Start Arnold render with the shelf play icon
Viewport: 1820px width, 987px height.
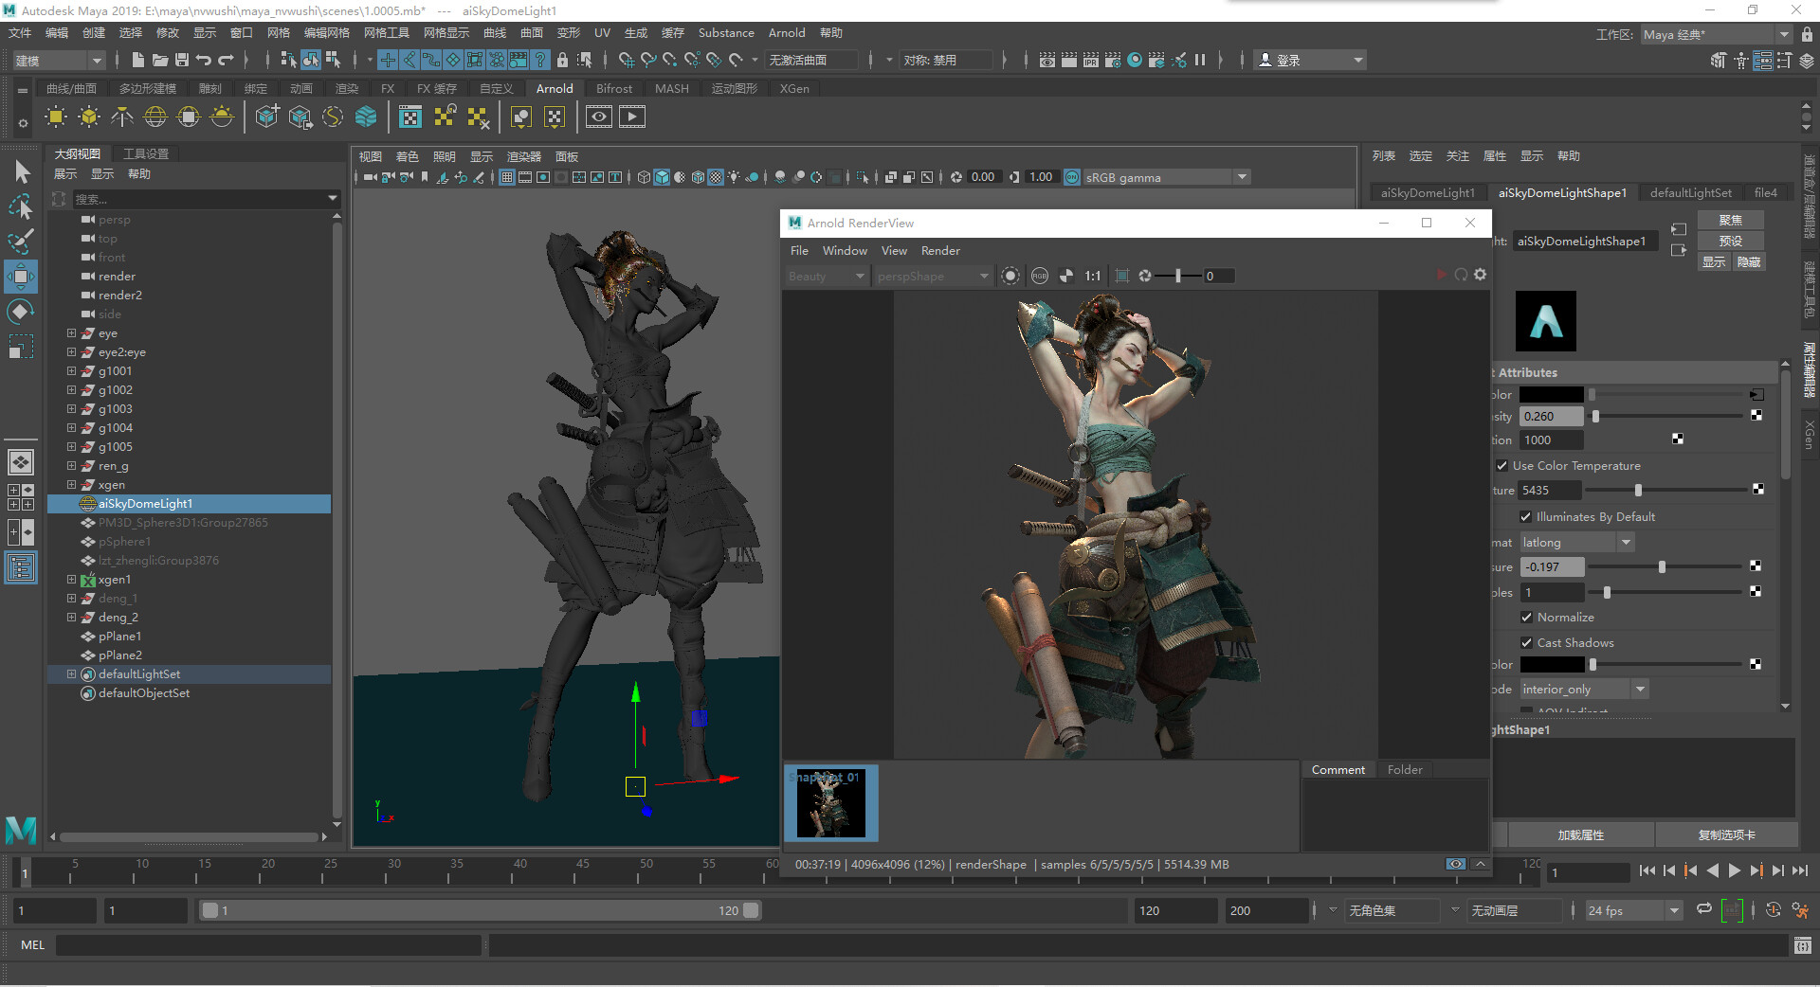pos(631,117)
